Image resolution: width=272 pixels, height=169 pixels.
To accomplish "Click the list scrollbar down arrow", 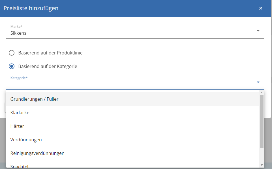I will coord(262,165).
